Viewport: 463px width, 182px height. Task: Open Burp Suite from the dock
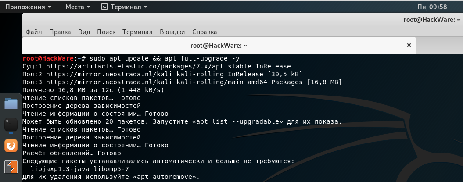tap(11, 167)
